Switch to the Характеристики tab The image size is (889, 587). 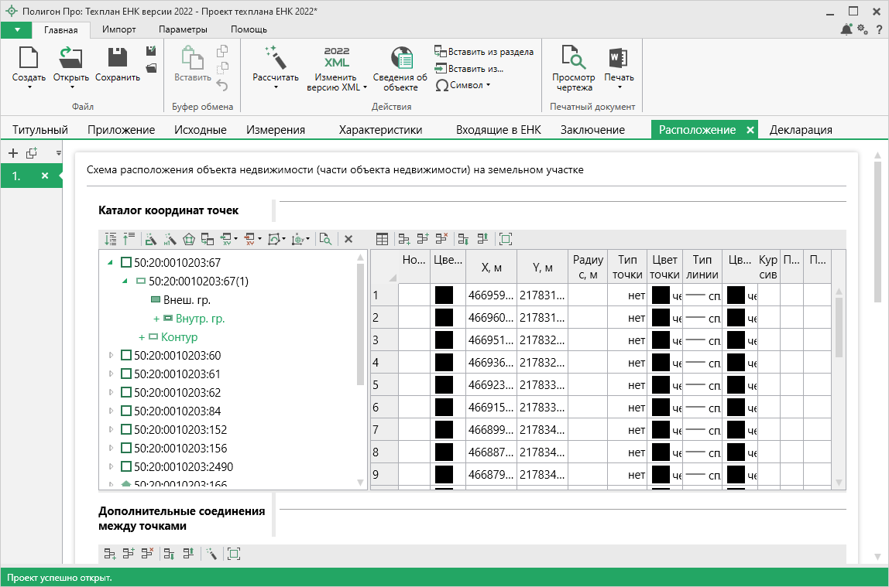380,130
